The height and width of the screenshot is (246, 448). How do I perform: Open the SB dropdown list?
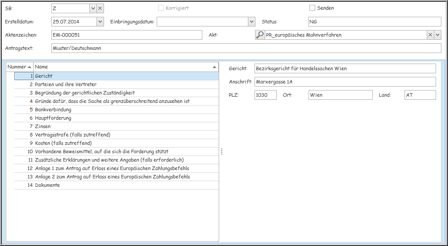coord(93,8)
